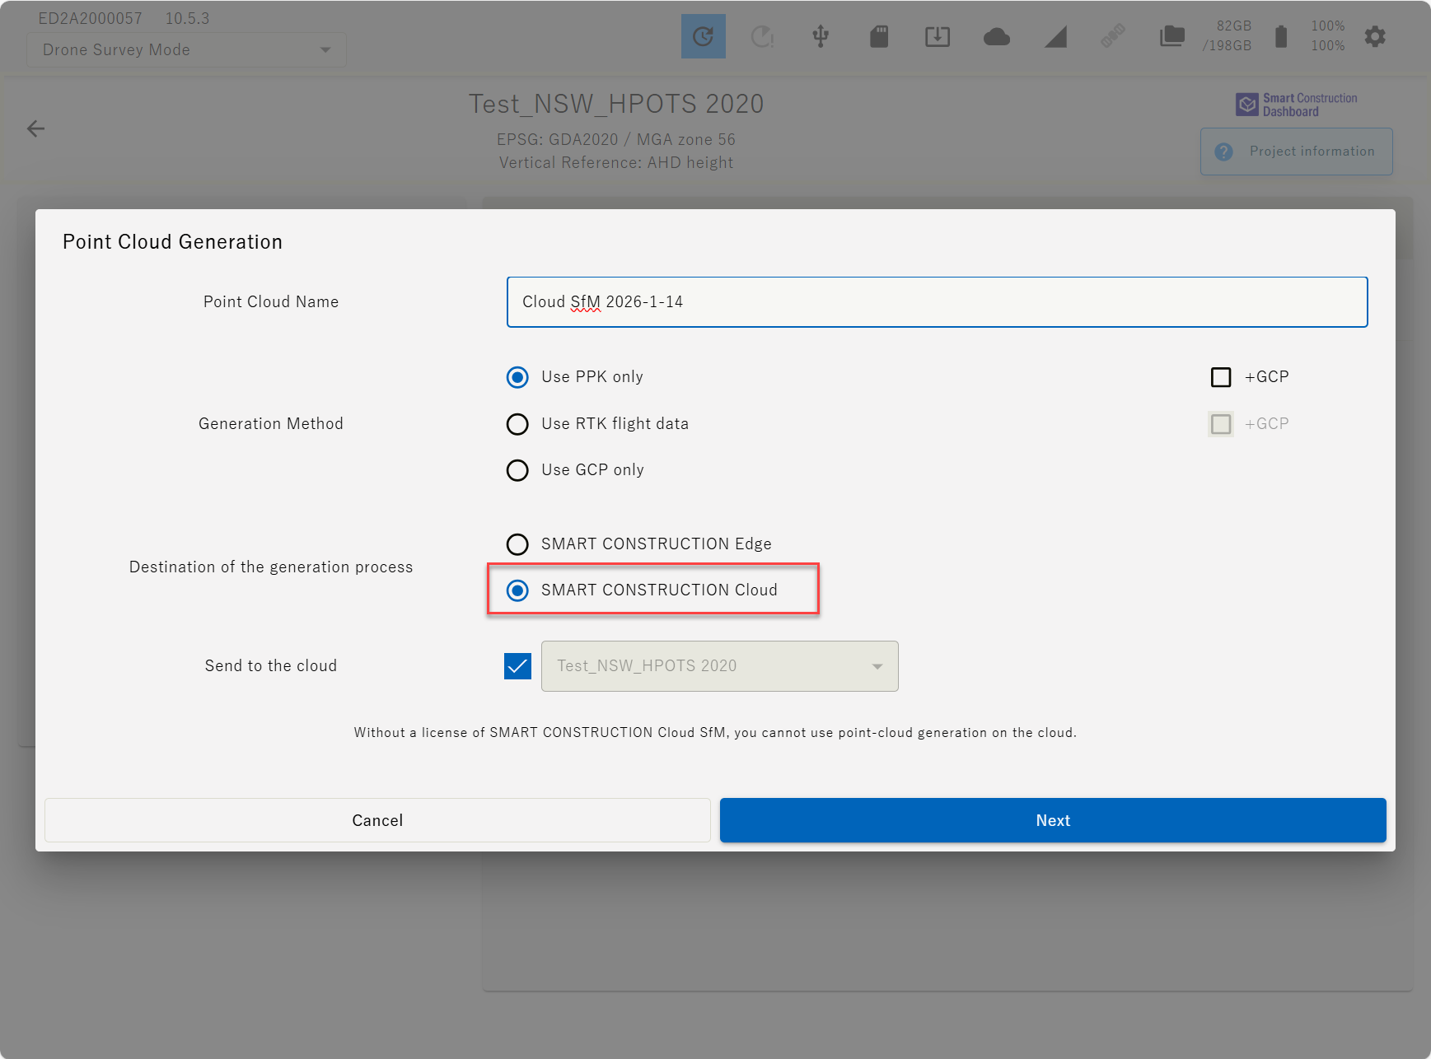This screenshot has height=1059, width=1431.
Task: Click the ED2A2000057 device ID text
Action: (91, 18)
